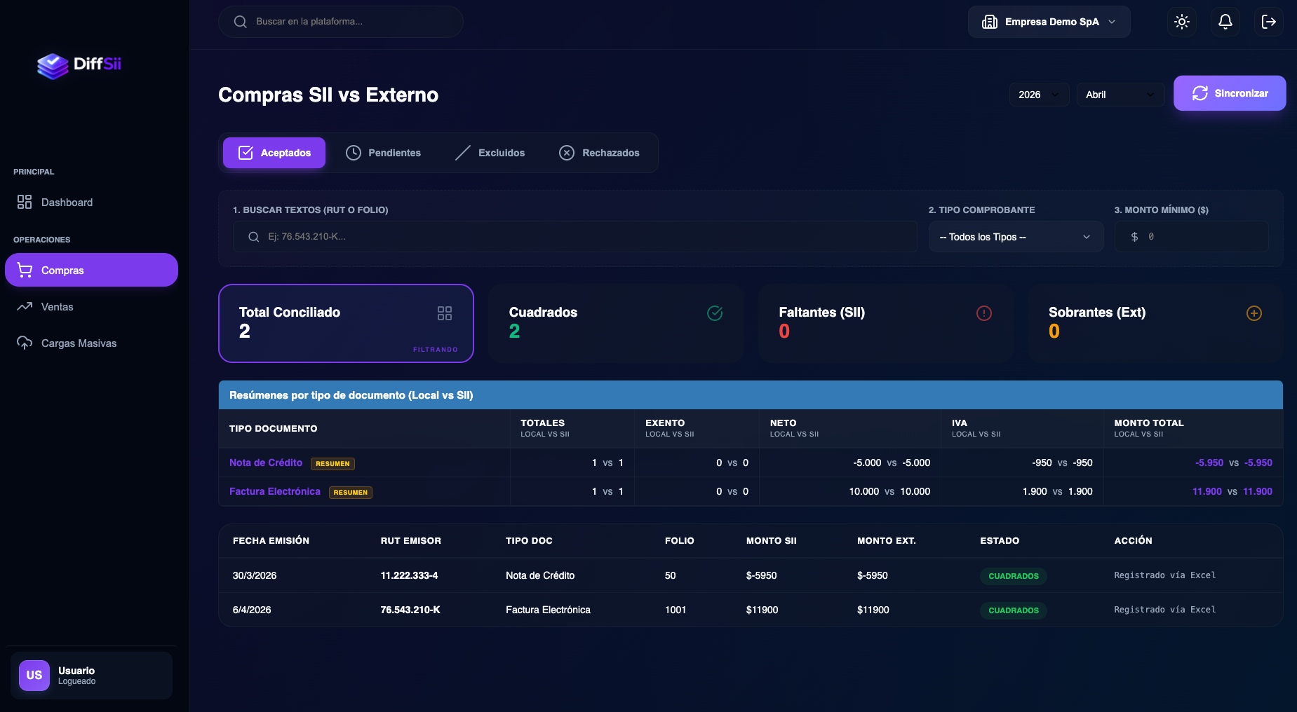This screenshot has height=712, width=1297.
Task: Open the 2026 year dropdown
Action: point(1039,95)
